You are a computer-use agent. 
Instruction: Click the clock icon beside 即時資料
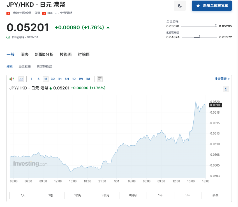click(8, 37)
